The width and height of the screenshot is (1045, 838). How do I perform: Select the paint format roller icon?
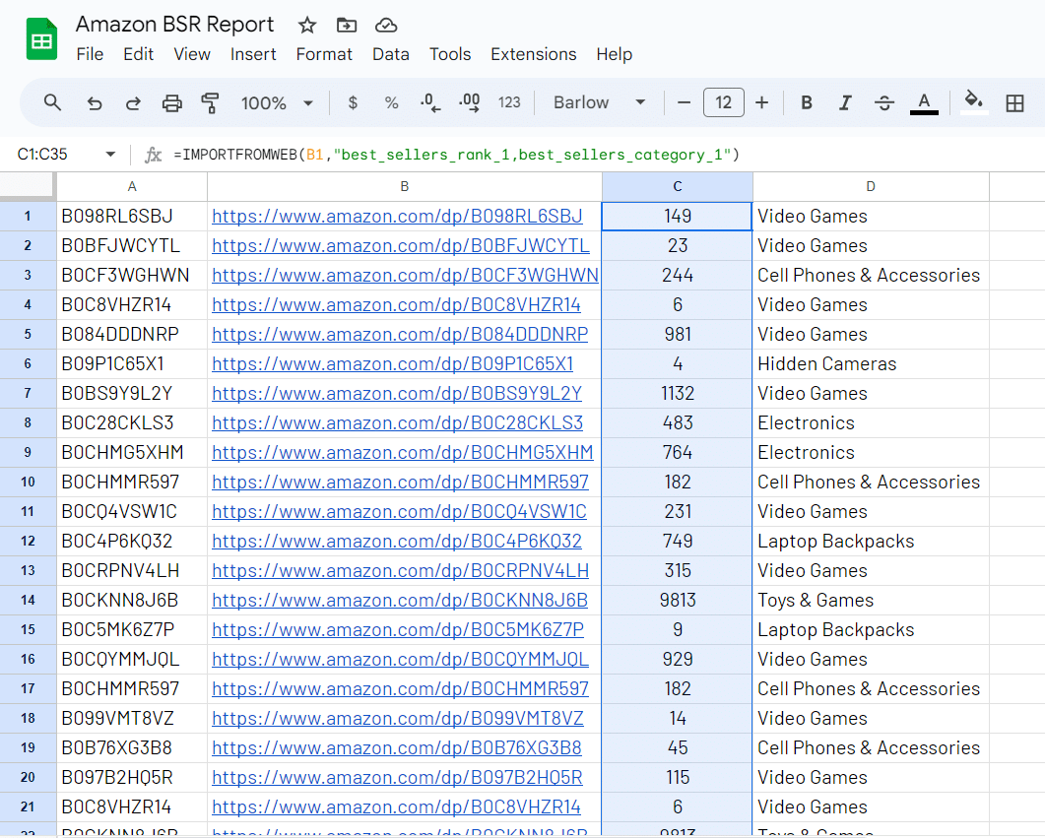(210, 102)
